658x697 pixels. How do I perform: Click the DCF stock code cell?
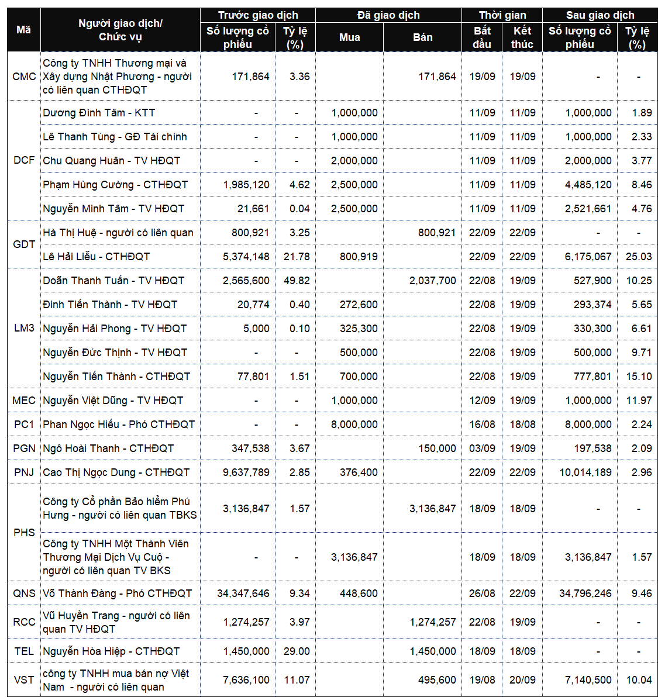point(24,160)
